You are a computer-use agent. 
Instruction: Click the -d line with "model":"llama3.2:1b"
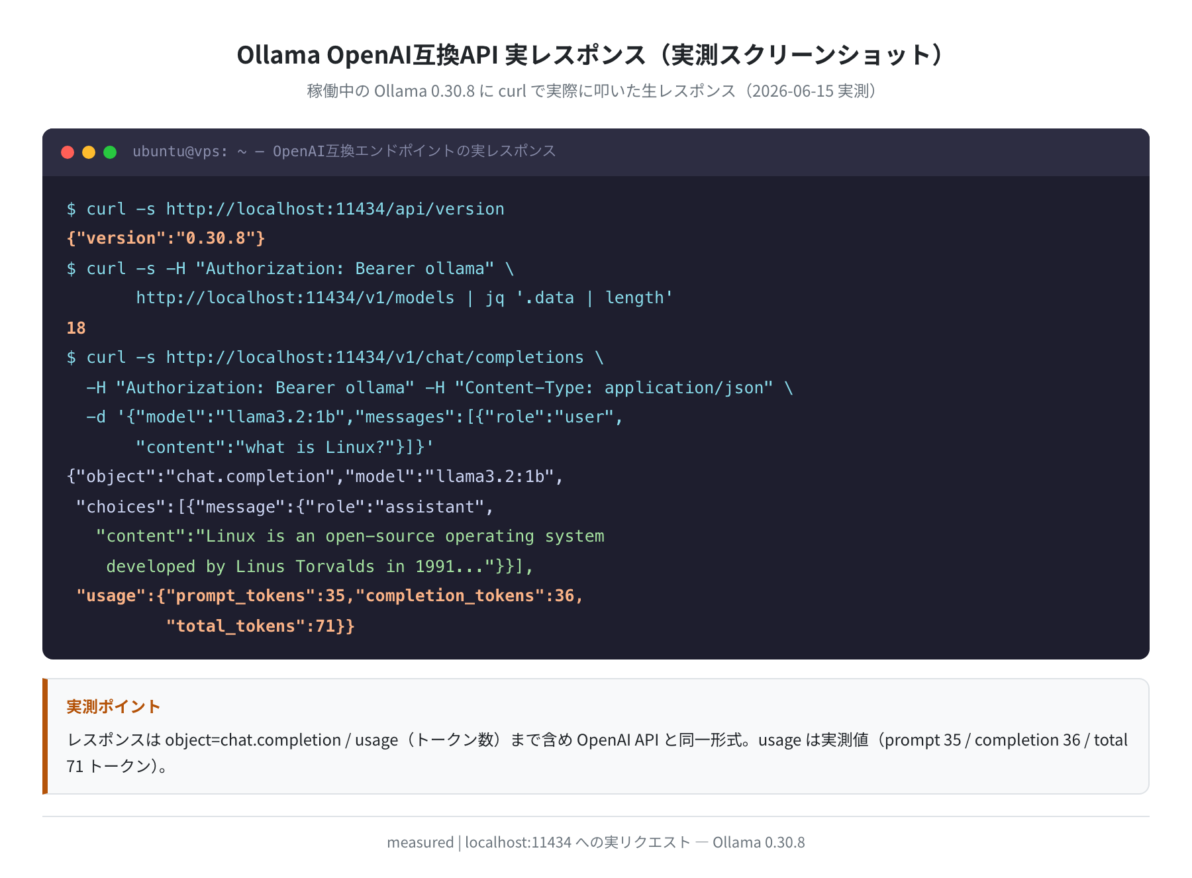(355, 417)
